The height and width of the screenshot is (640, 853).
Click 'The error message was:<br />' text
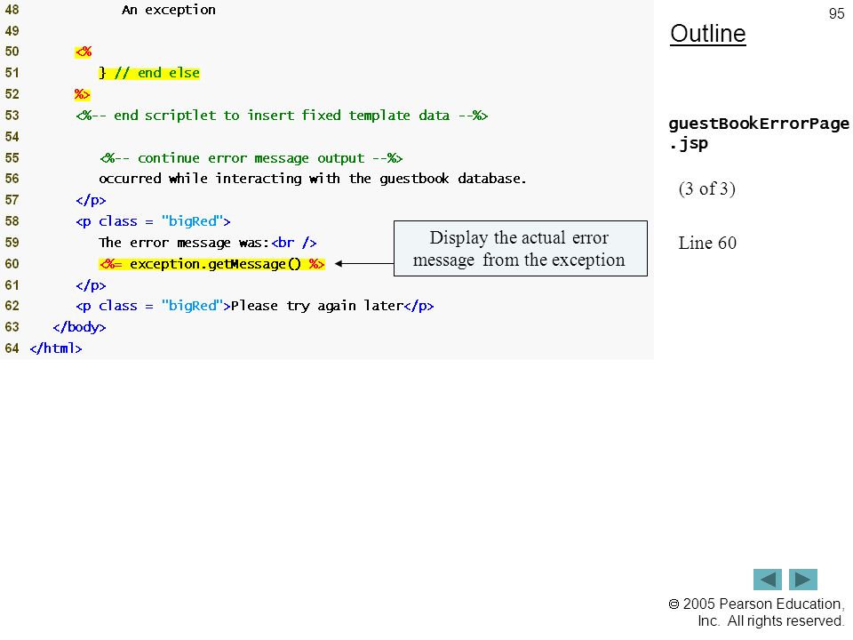[207, 243]
